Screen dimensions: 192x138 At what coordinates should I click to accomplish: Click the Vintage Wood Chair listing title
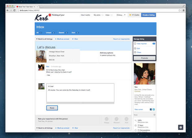pos(57,52)
